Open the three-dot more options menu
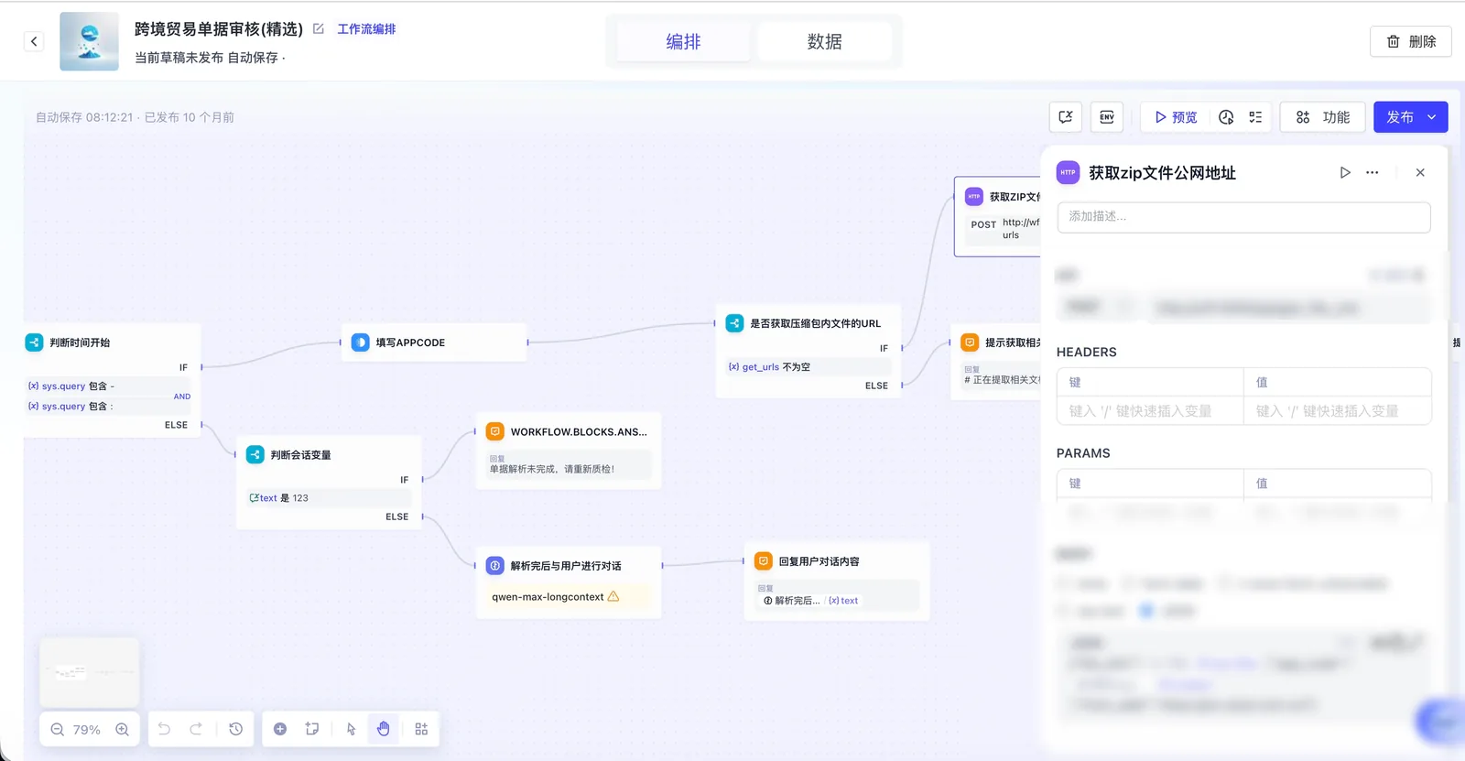This screenshot has width=1465, height=761. point(1372,172)
